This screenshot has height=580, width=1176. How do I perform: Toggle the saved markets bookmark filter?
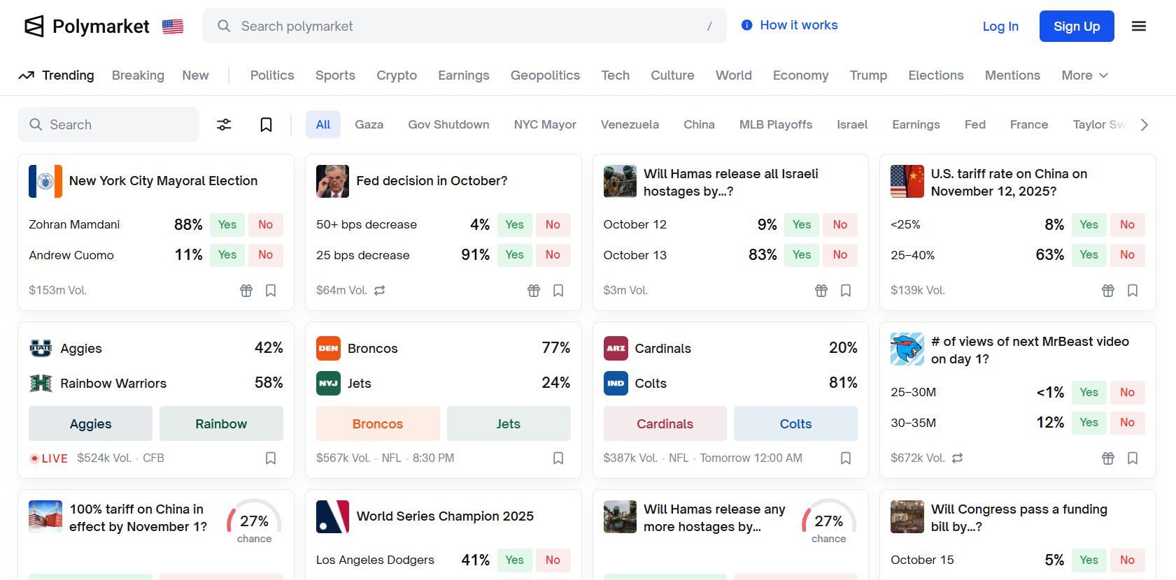pyautogui.click(x=266, y=125)
